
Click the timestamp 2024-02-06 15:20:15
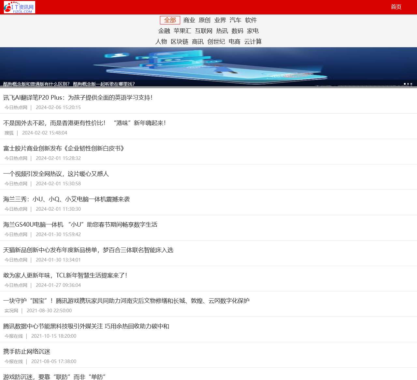point(58,107)
